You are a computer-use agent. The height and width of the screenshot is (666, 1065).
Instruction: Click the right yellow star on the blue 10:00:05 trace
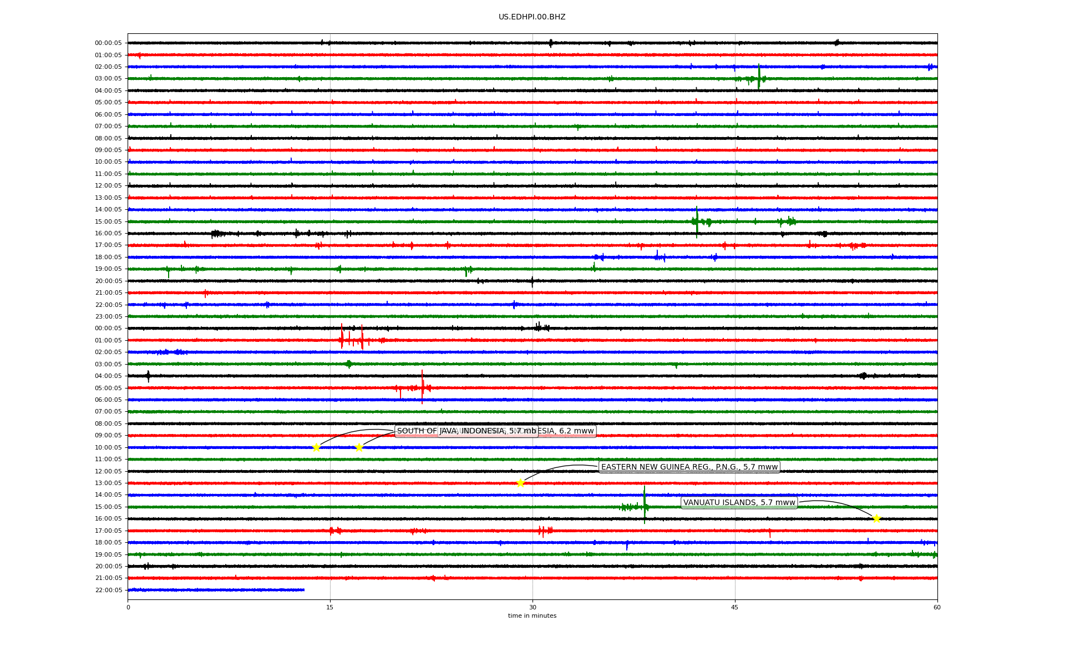[x=359, y=447]
